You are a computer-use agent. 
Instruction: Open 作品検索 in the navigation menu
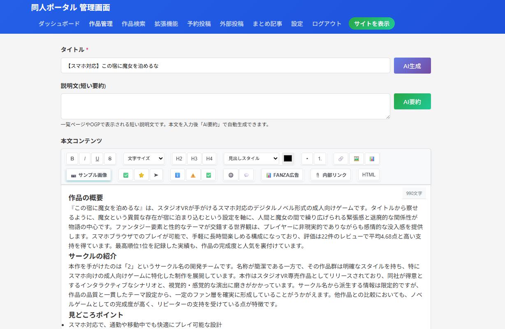point(133,24)
